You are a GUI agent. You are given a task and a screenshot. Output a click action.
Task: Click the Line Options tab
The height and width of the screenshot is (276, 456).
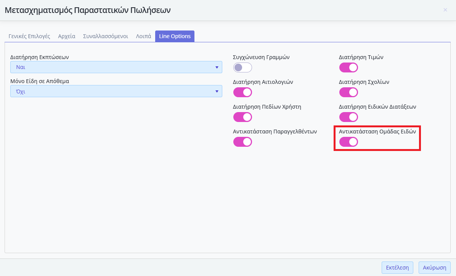[175, 37]
